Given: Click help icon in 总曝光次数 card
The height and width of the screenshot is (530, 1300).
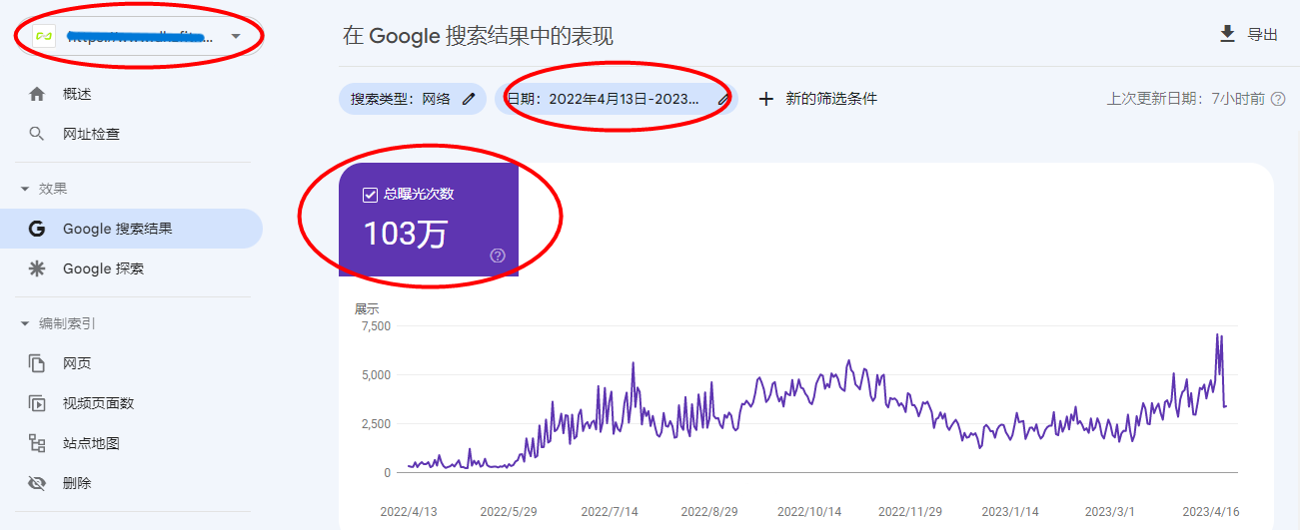Looking at the screenshot, I should [498, 256].
